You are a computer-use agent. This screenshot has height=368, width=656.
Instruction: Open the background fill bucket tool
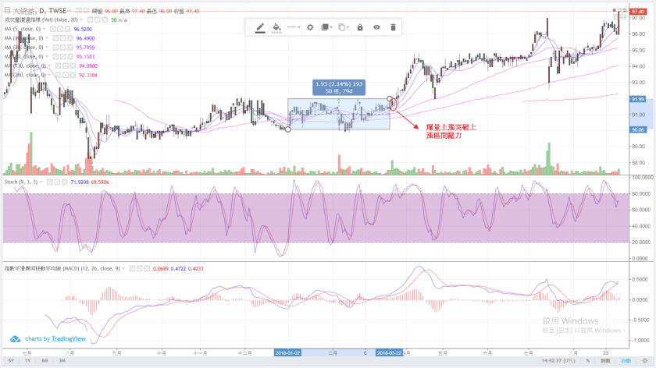tap(276, 27)
